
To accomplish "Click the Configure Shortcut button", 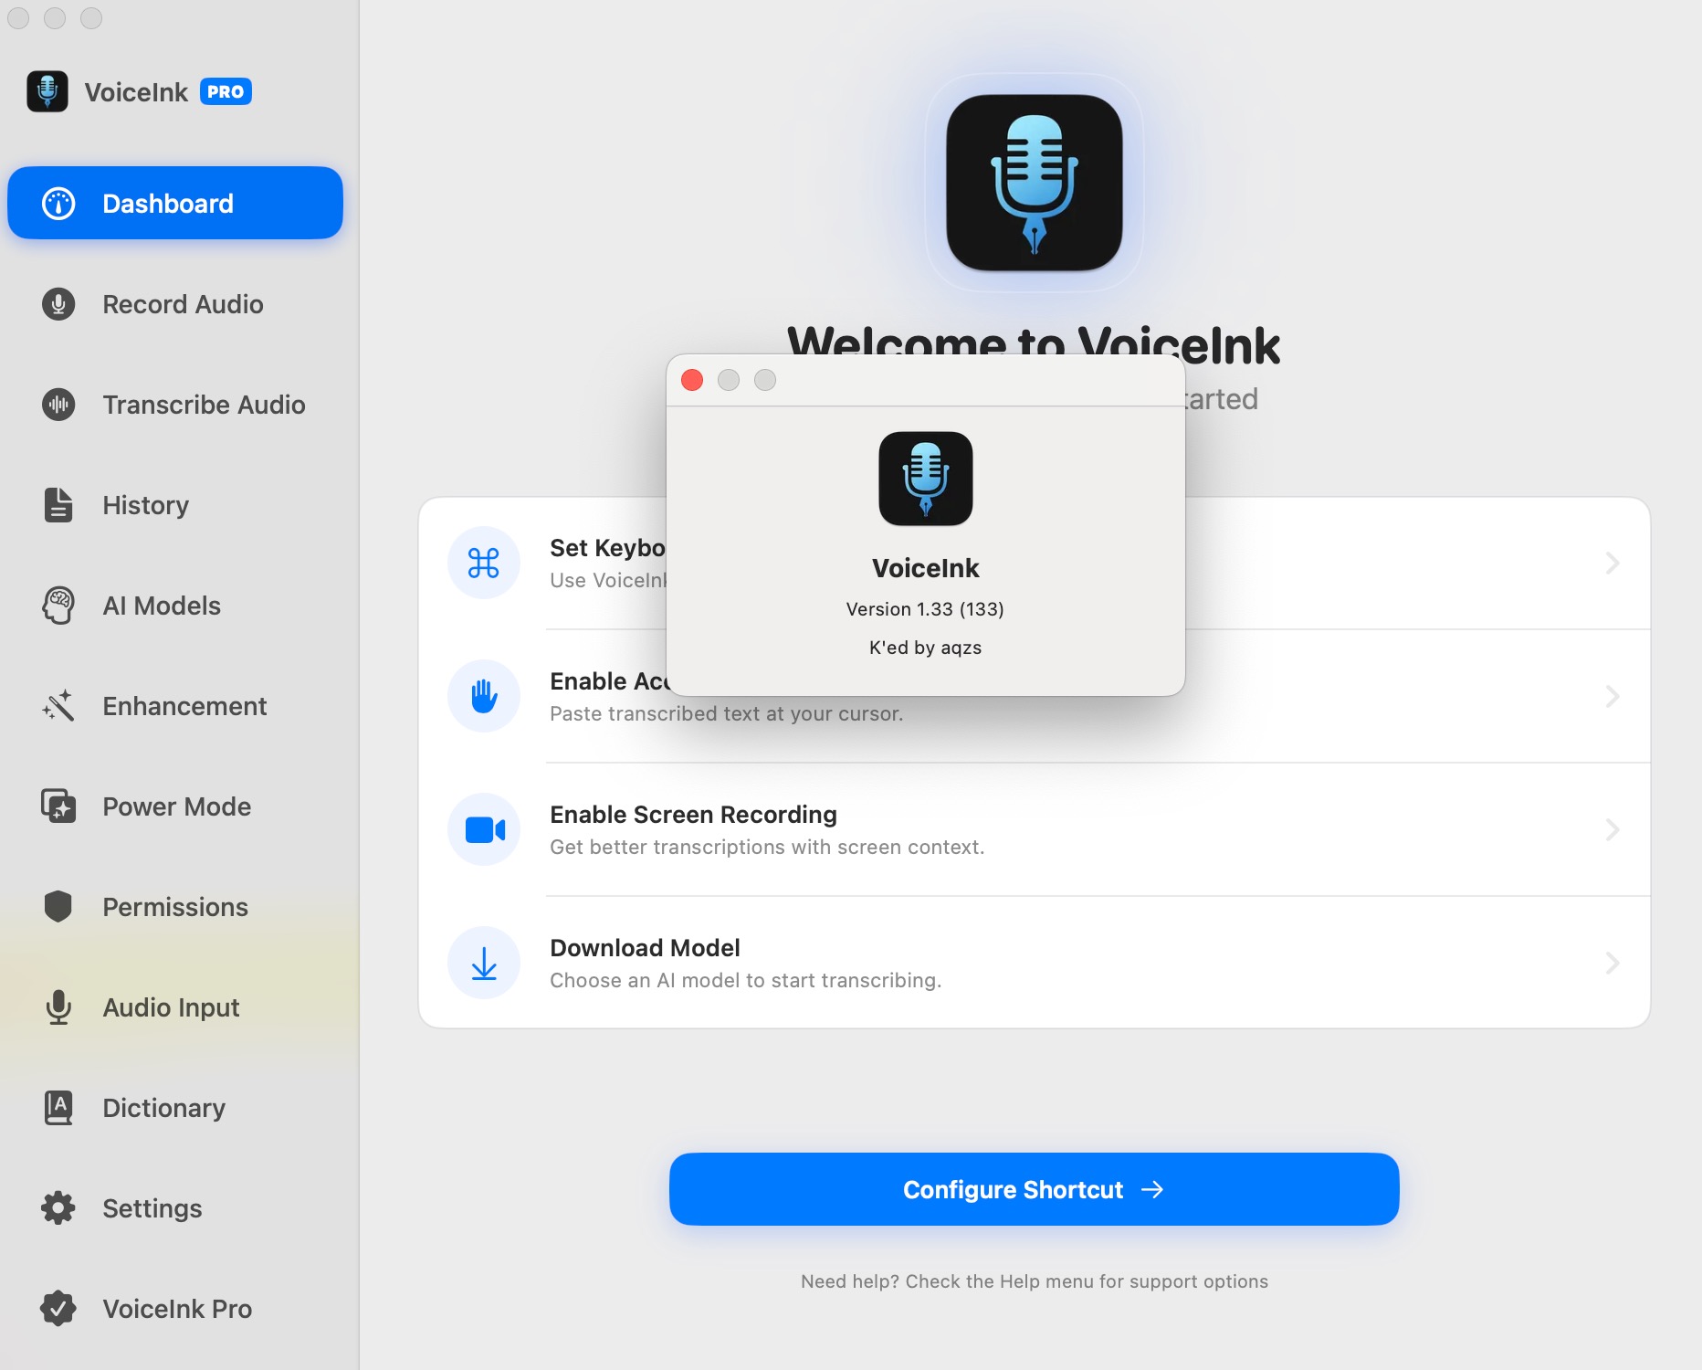I will [x=1035, y=1189].
